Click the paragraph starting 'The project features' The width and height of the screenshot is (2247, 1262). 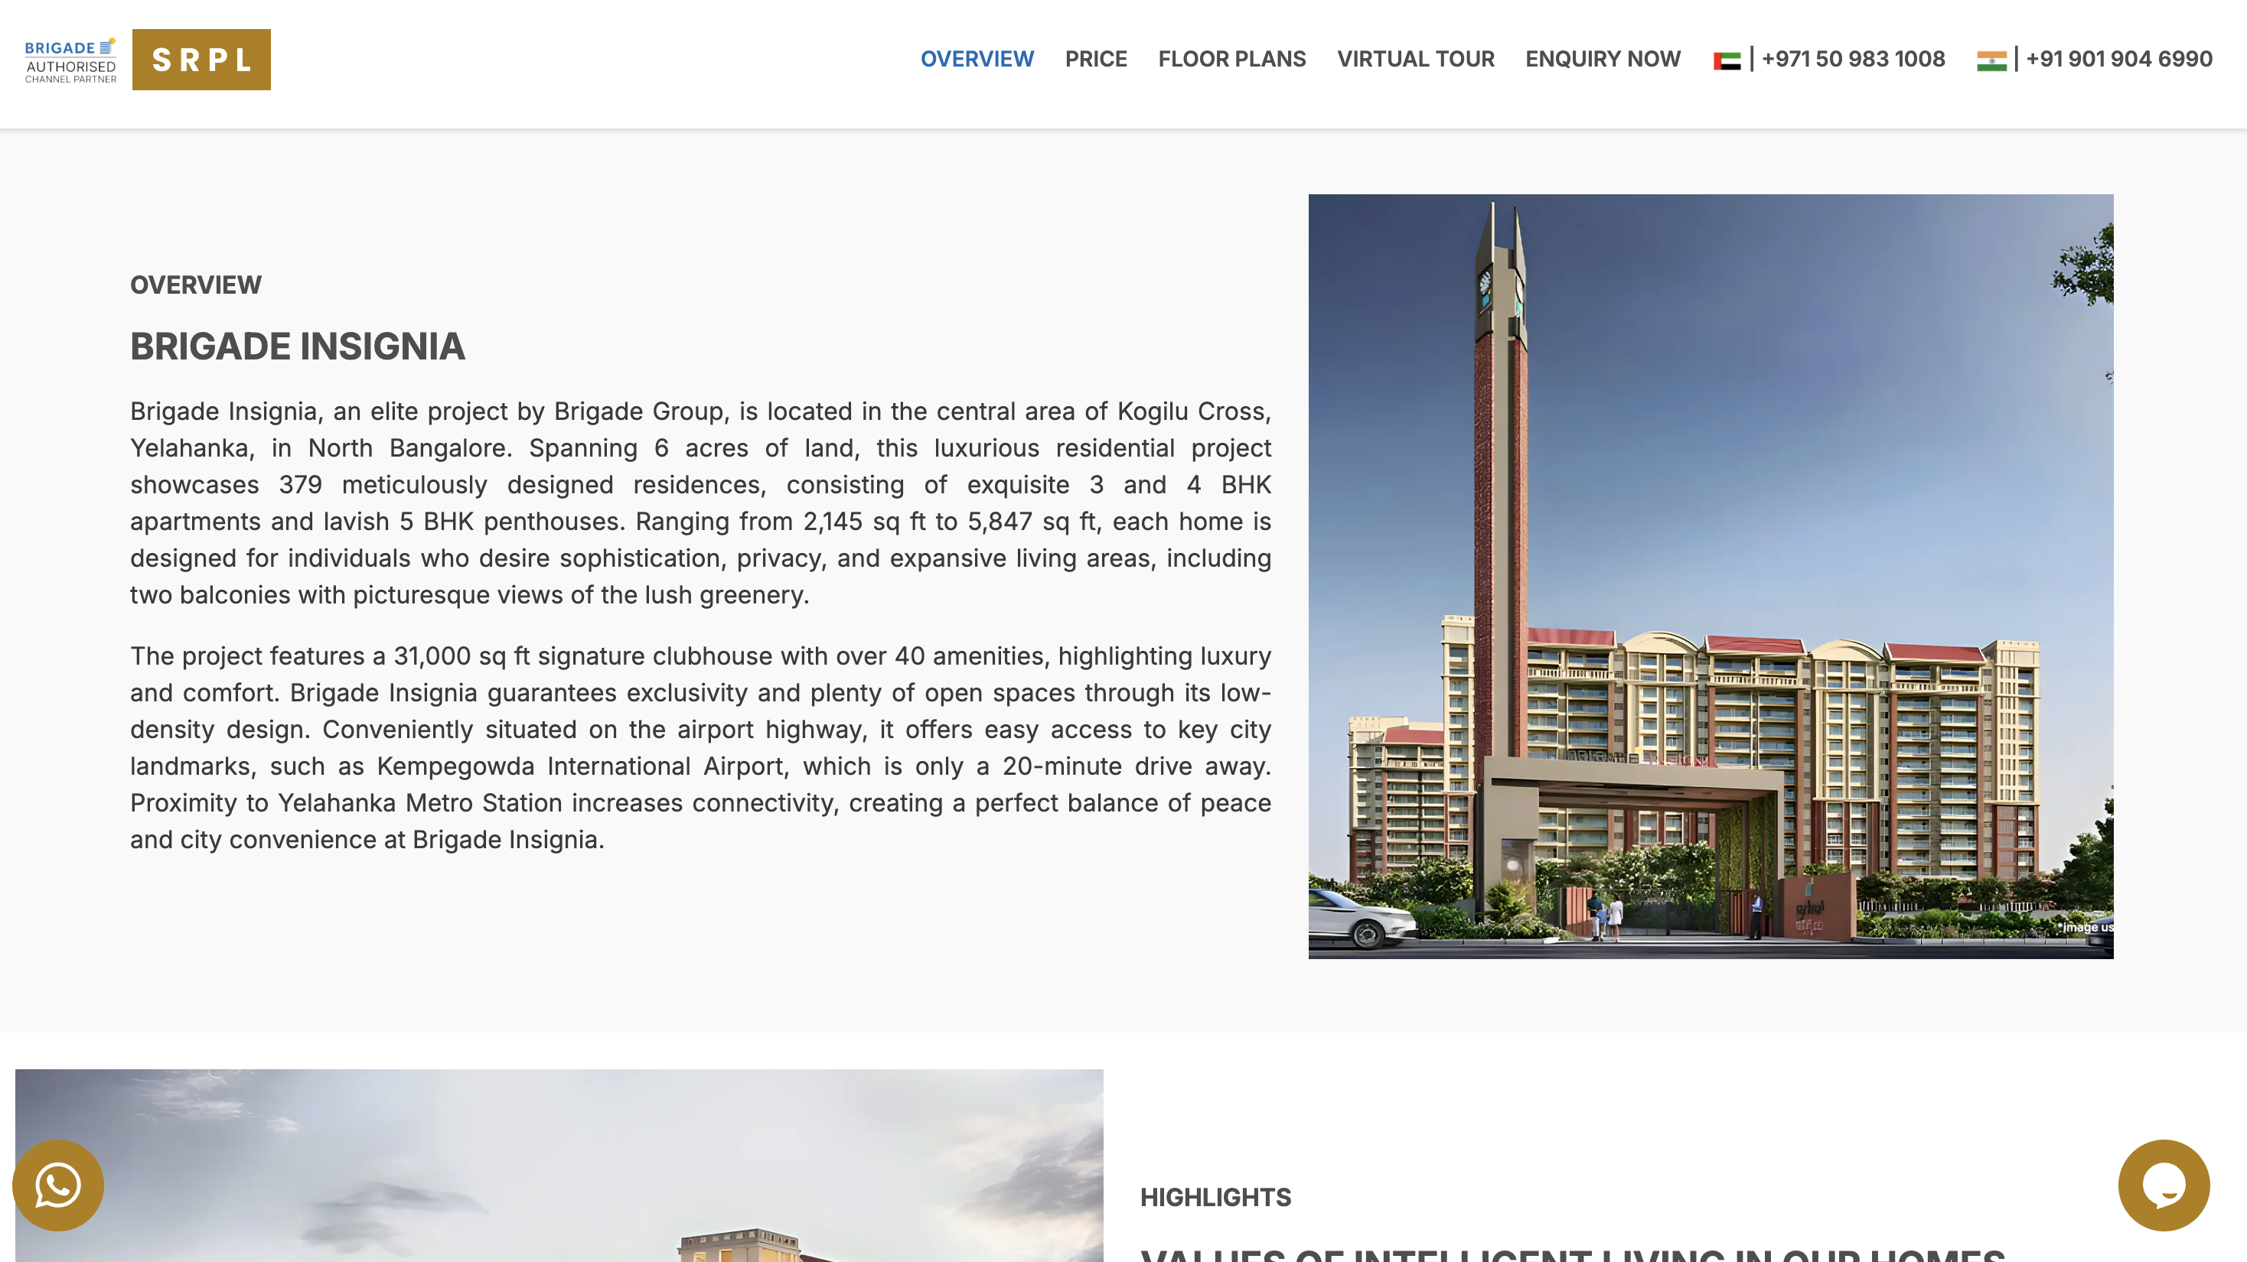(x=700, y=748)
